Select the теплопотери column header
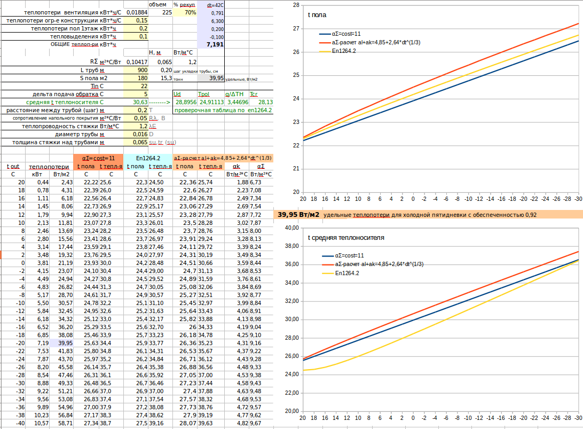583x429 pixels. pyautogui.click(x=49, y=166)
